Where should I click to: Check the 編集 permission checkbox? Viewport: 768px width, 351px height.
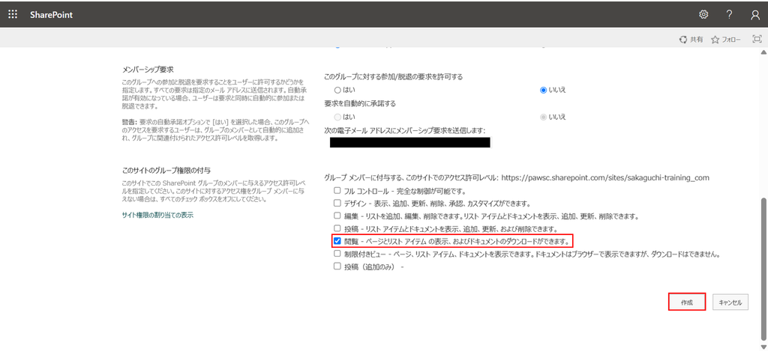(x=337, y=216)
